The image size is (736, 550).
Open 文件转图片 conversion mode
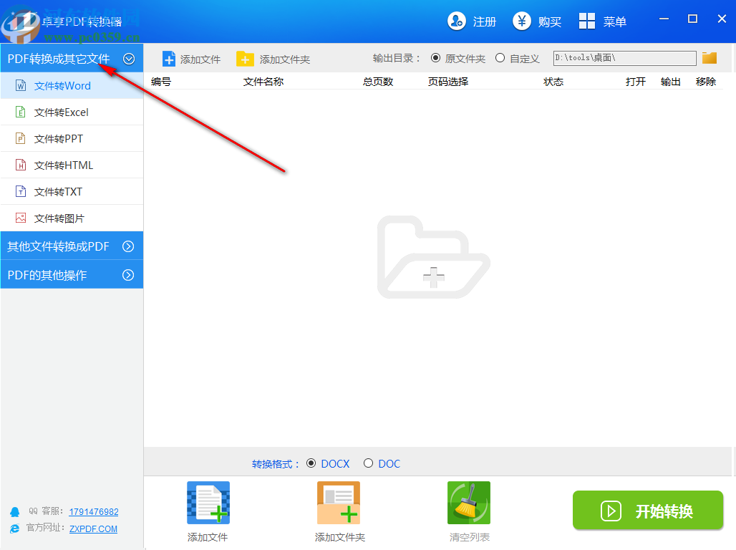pyautogui.click(x=72, y=218)
